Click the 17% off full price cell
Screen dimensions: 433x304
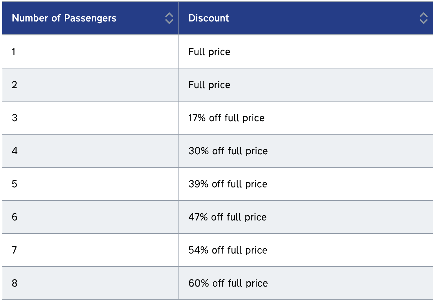click(226, 118)
